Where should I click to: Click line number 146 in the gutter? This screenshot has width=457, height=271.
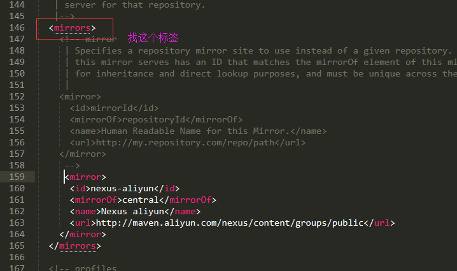[x=17, y=28]
